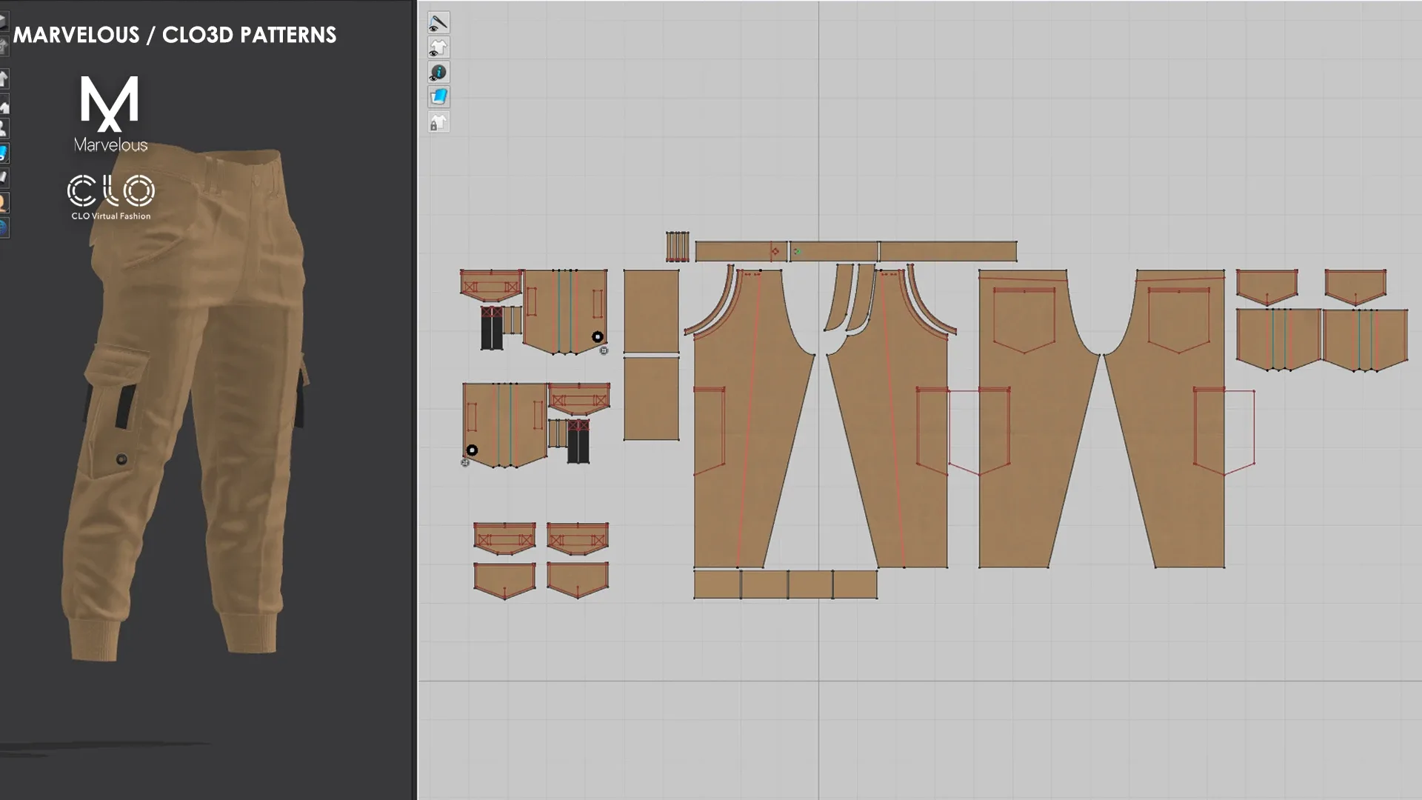Screen dimensions: 1422x800
Task: Click the blue globe icon in 3D toolbar
Action: coord(4,227)
